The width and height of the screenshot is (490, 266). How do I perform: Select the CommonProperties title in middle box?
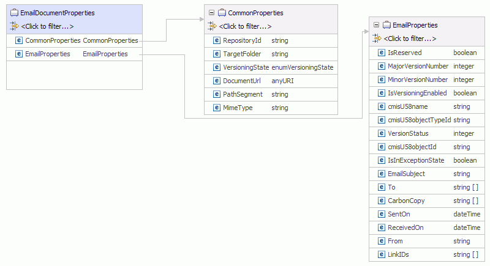[255, 13]
